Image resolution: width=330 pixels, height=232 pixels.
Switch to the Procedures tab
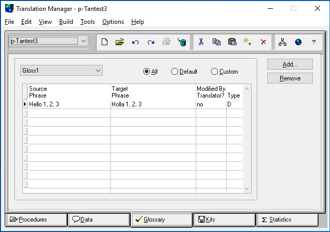click(x=36, y=220)
